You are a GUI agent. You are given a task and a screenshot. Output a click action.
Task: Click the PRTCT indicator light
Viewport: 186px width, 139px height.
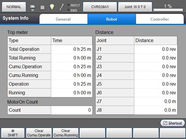[x=68, y=5]
